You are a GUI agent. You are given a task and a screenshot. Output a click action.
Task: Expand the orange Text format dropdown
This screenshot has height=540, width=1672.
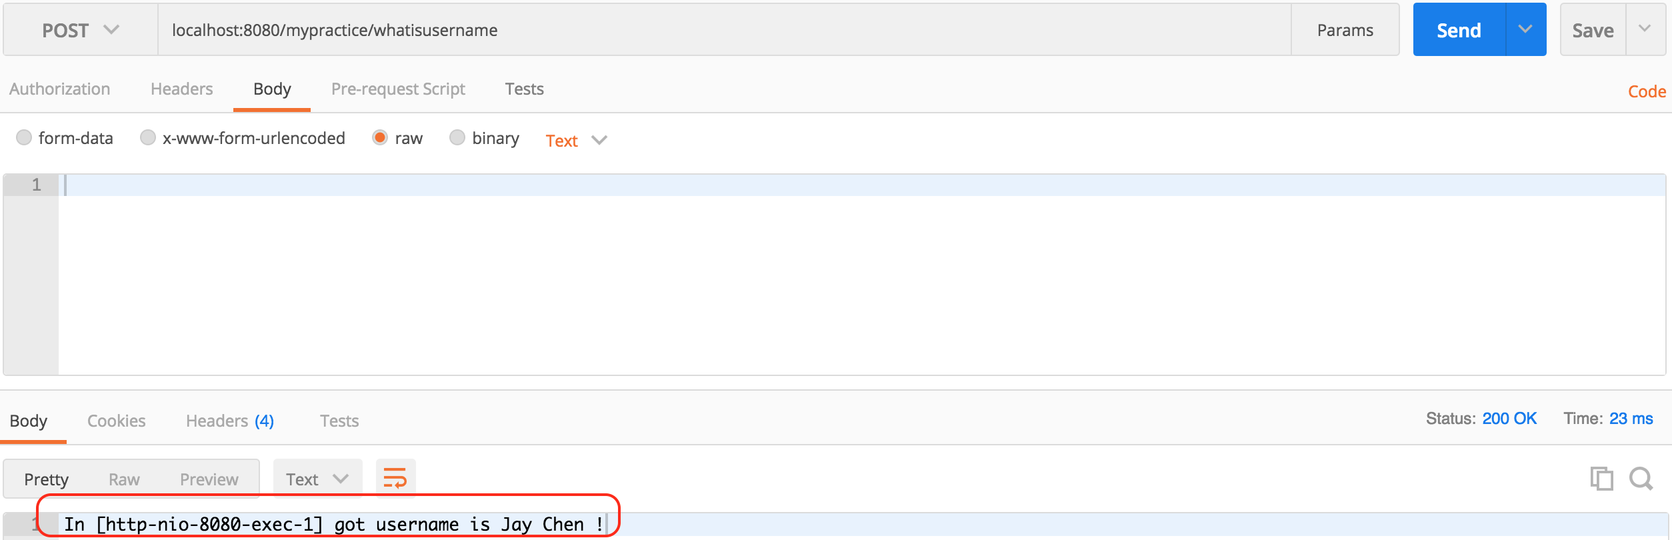576,141
